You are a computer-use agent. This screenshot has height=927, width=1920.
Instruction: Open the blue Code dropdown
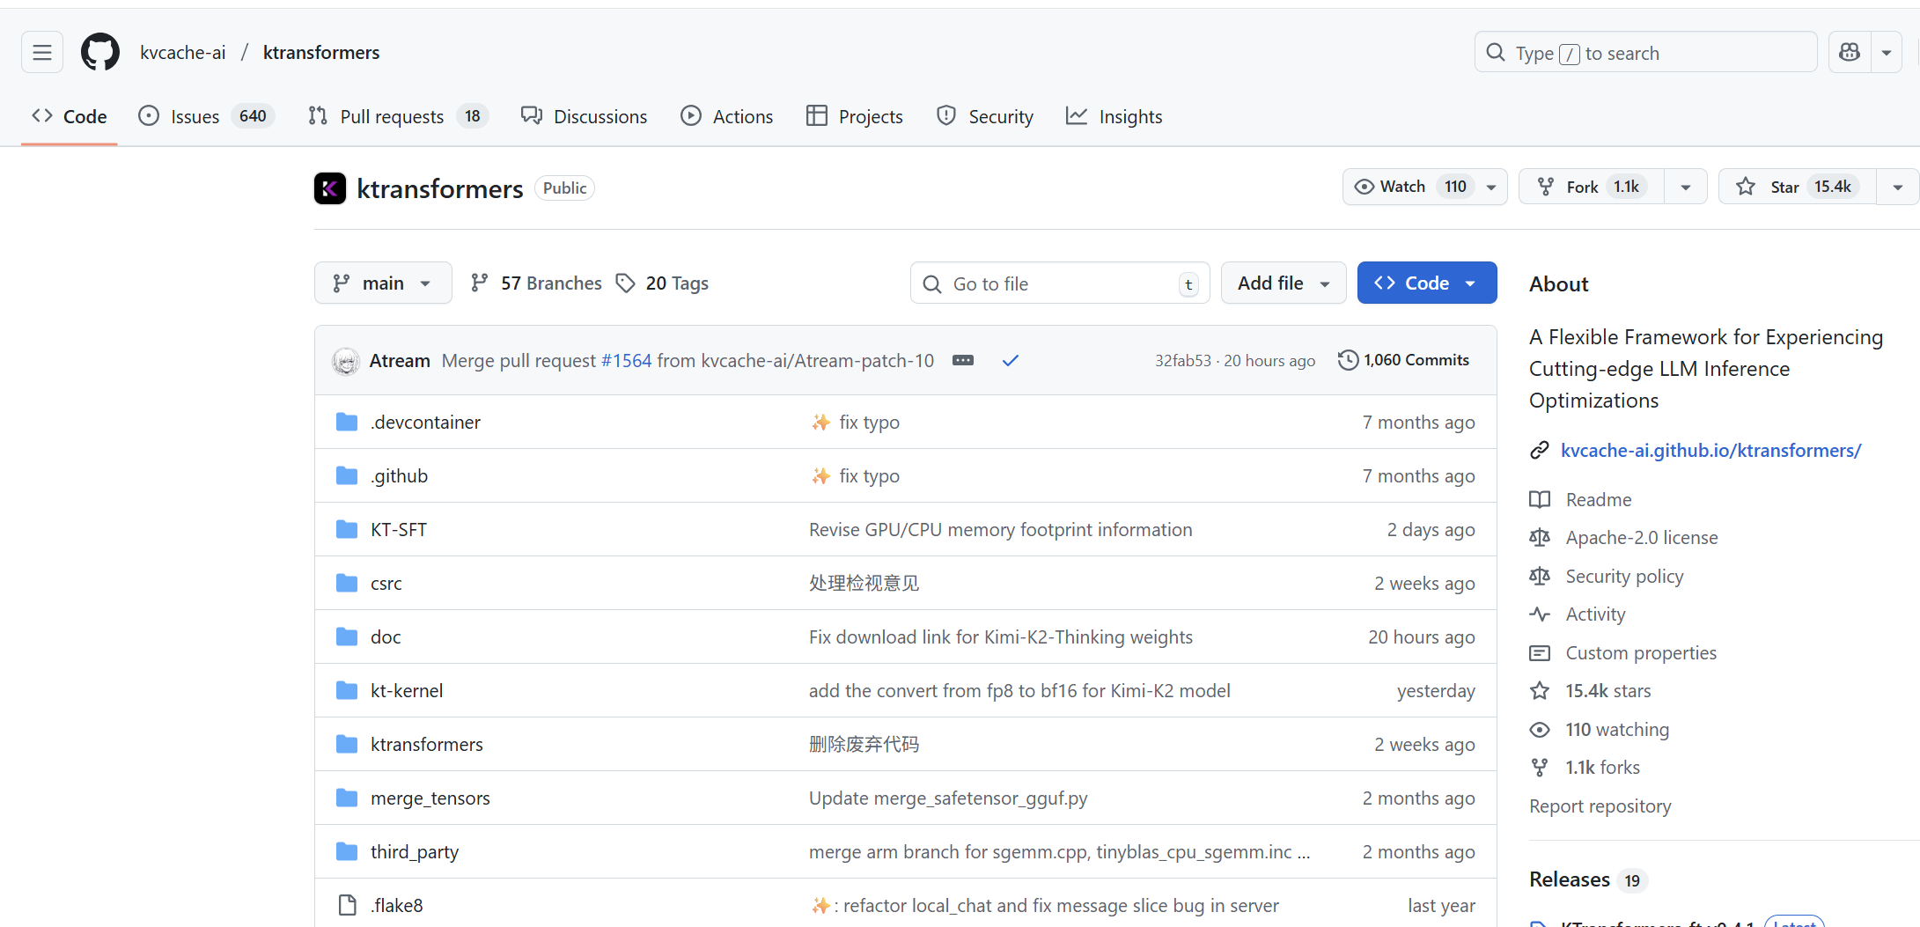click(1426, 283)
